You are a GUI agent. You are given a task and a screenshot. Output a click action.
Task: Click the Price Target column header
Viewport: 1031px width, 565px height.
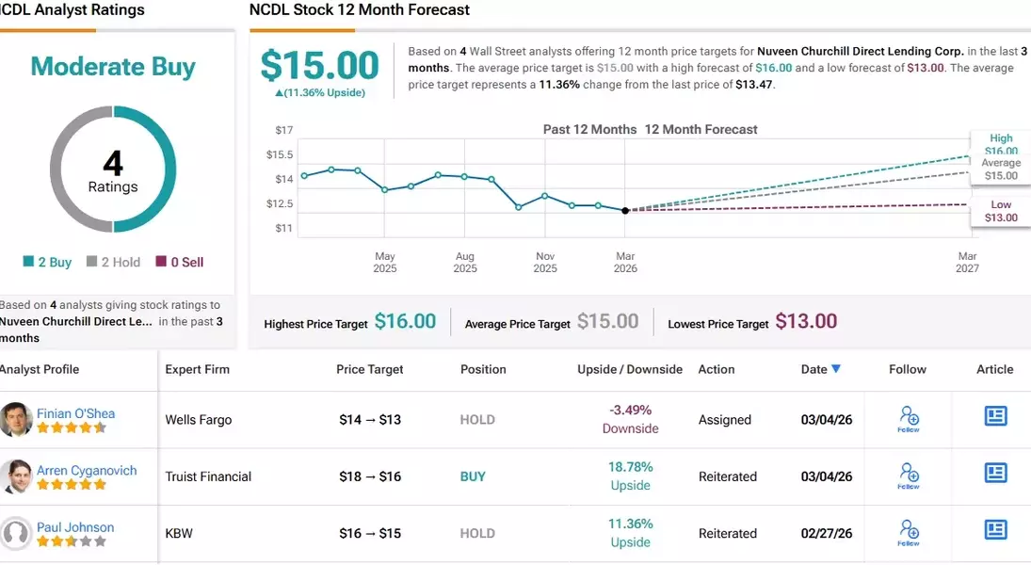(370, 369)
